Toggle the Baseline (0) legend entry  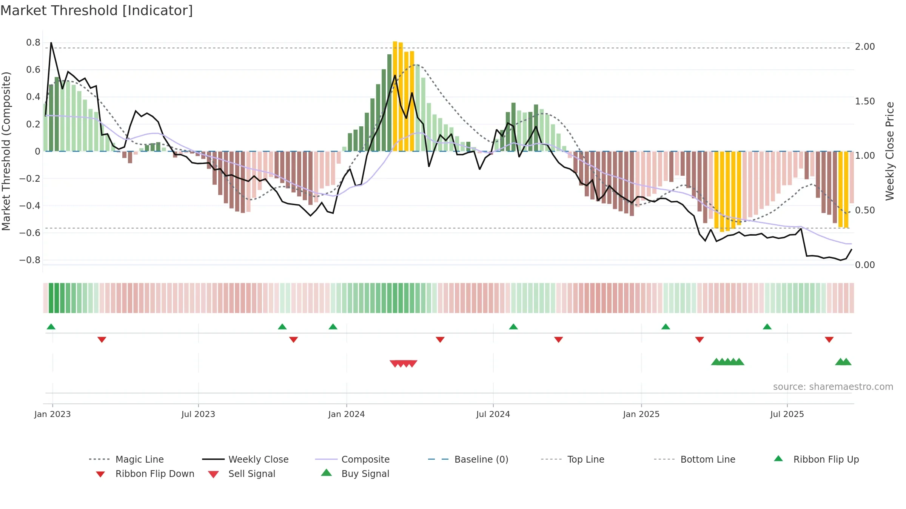[468, 459]
